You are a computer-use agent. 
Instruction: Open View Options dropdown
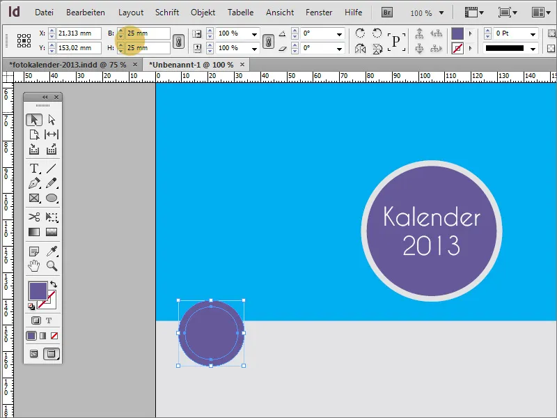[x=474, y=13]
